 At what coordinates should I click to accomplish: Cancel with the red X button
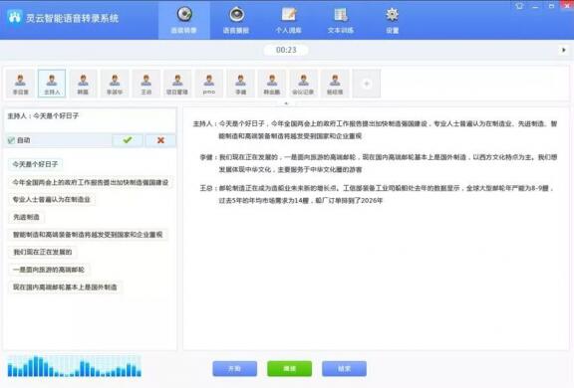(x=160, y=140)
